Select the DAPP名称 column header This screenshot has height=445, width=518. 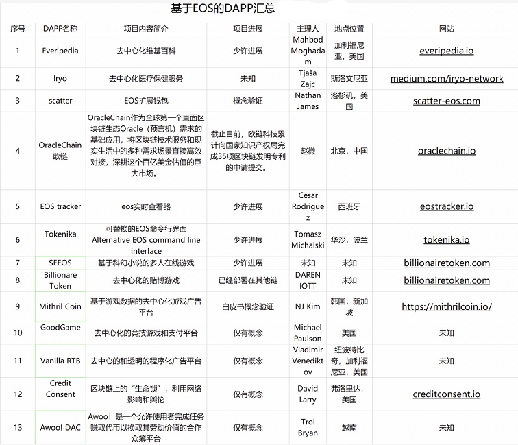[x=60, y=29]
